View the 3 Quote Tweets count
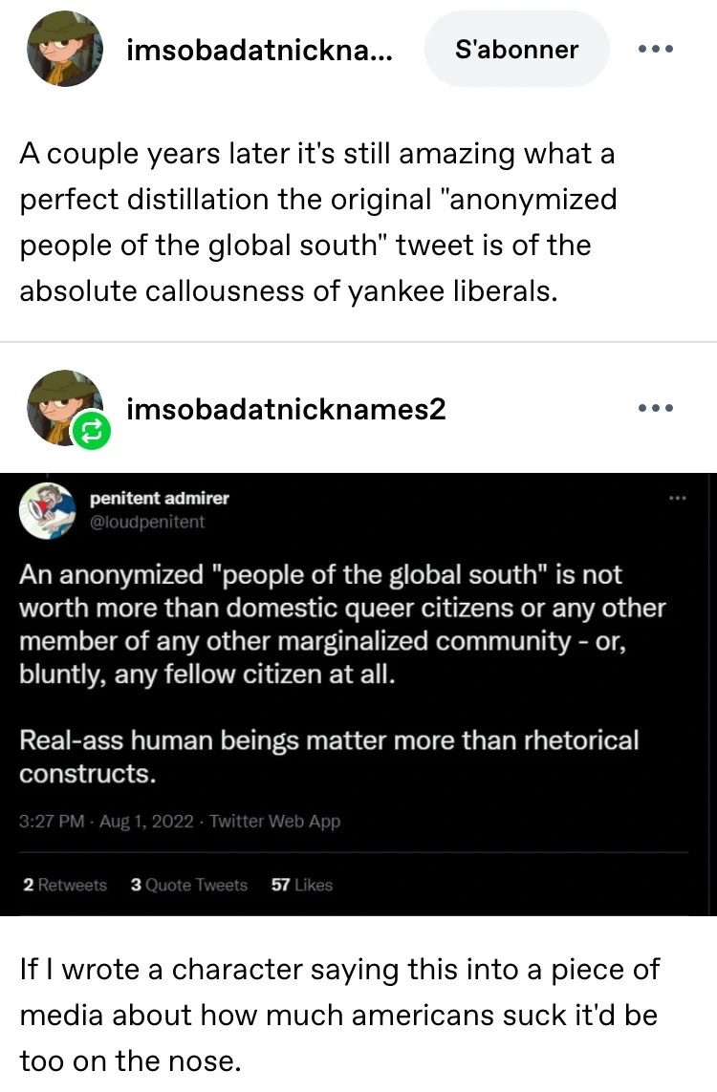This screenshot has width=717, height=1092. pyautogui.click(x=189, y=885)
